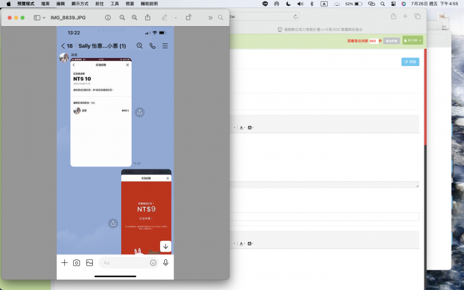The image size is (464, 290).
Task: Expand the markup pen options arrow
Action: coord(176,17)
